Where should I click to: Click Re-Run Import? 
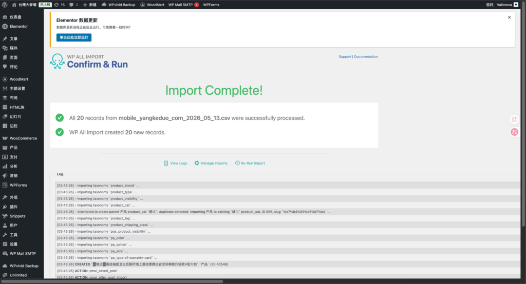250,163
